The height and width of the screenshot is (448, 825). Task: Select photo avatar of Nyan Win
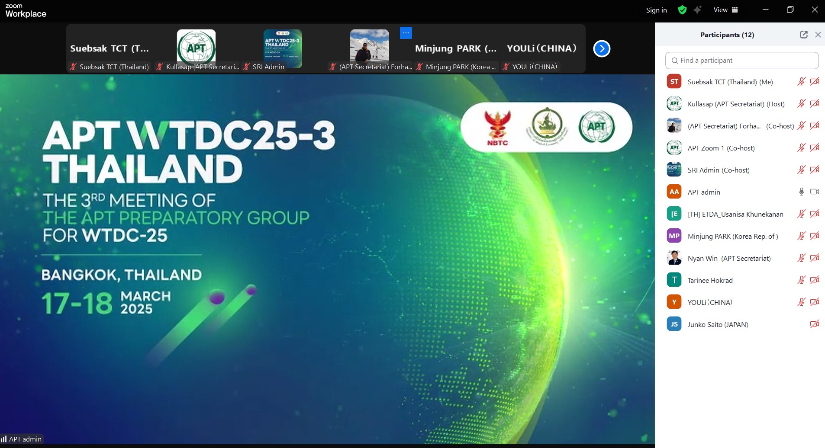click(674, 258)
